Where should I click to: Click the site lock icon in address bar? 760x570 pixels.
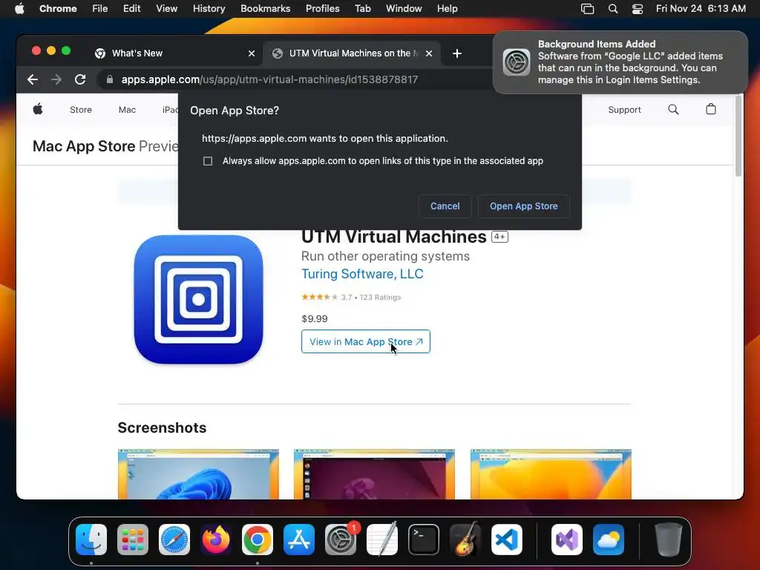pyautogui.click(x=110, y=79)
